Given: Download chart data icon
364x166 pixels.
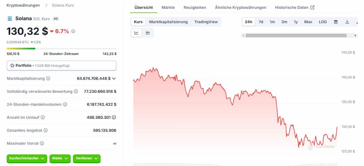Looking at the screenshot, I should (x=347, y=22).
